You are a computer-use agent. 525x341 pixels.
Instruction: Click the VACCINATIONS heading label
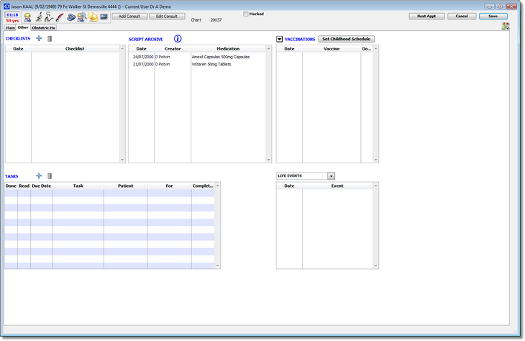(300, 39)
